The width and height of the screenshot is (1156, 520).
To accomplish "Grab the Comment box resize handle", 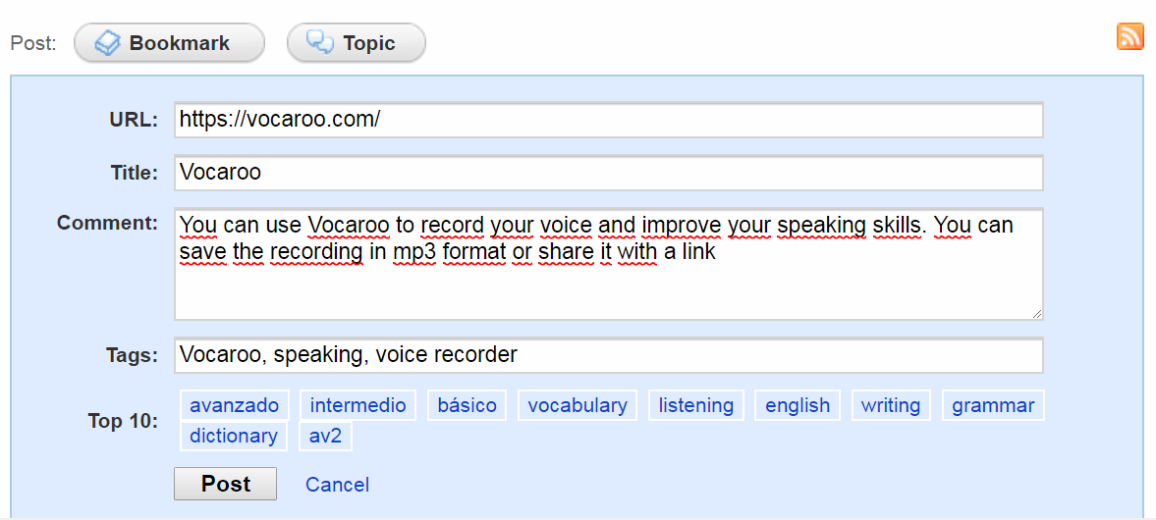I will pos(1036,313).
